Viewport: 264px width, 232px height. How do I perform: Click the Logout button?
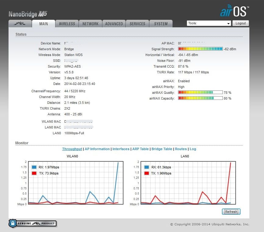tap(241, 23)
